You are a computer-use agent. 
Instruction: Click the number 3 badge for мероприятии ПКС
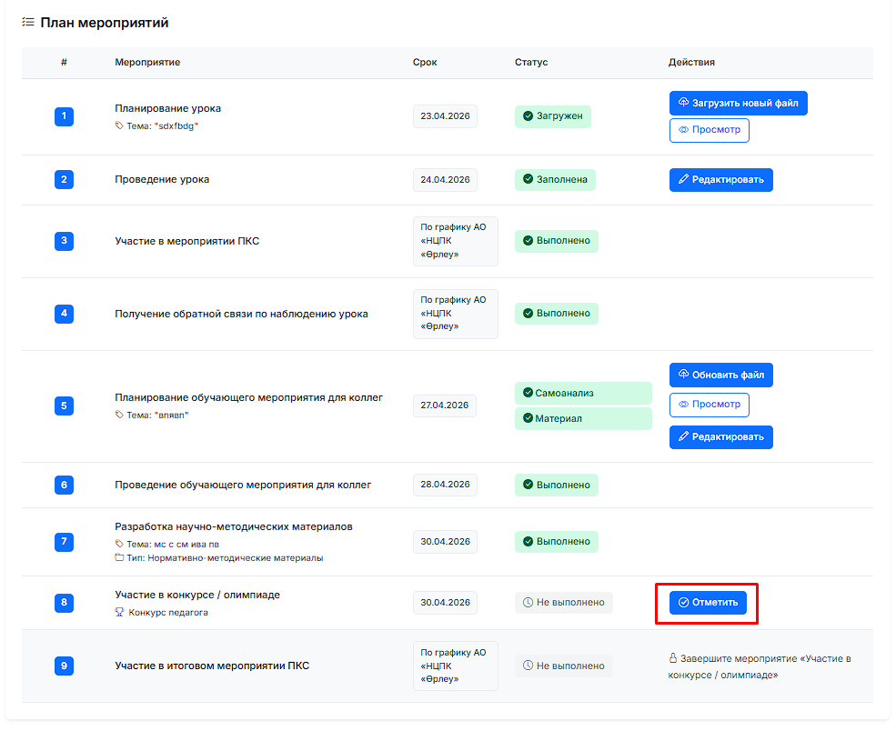64,241
